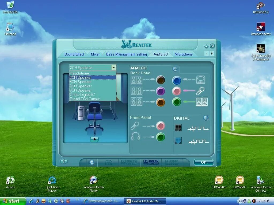Open the Windows start menu
Viewport: 274px width, 205px height.
(x=13, y=201)
